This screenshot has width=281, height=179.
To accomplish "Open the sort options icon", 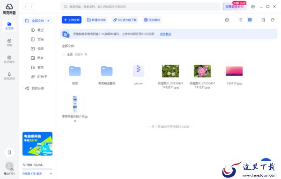I will (263, 20).
